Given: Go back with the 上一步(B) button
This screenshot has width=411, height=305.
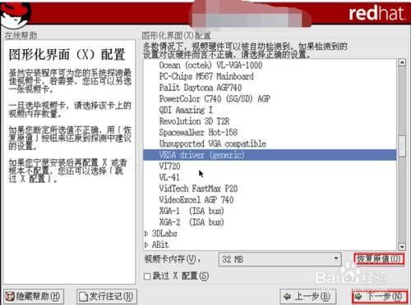Looking at the screenshot, I should click(x=308, y=297).
